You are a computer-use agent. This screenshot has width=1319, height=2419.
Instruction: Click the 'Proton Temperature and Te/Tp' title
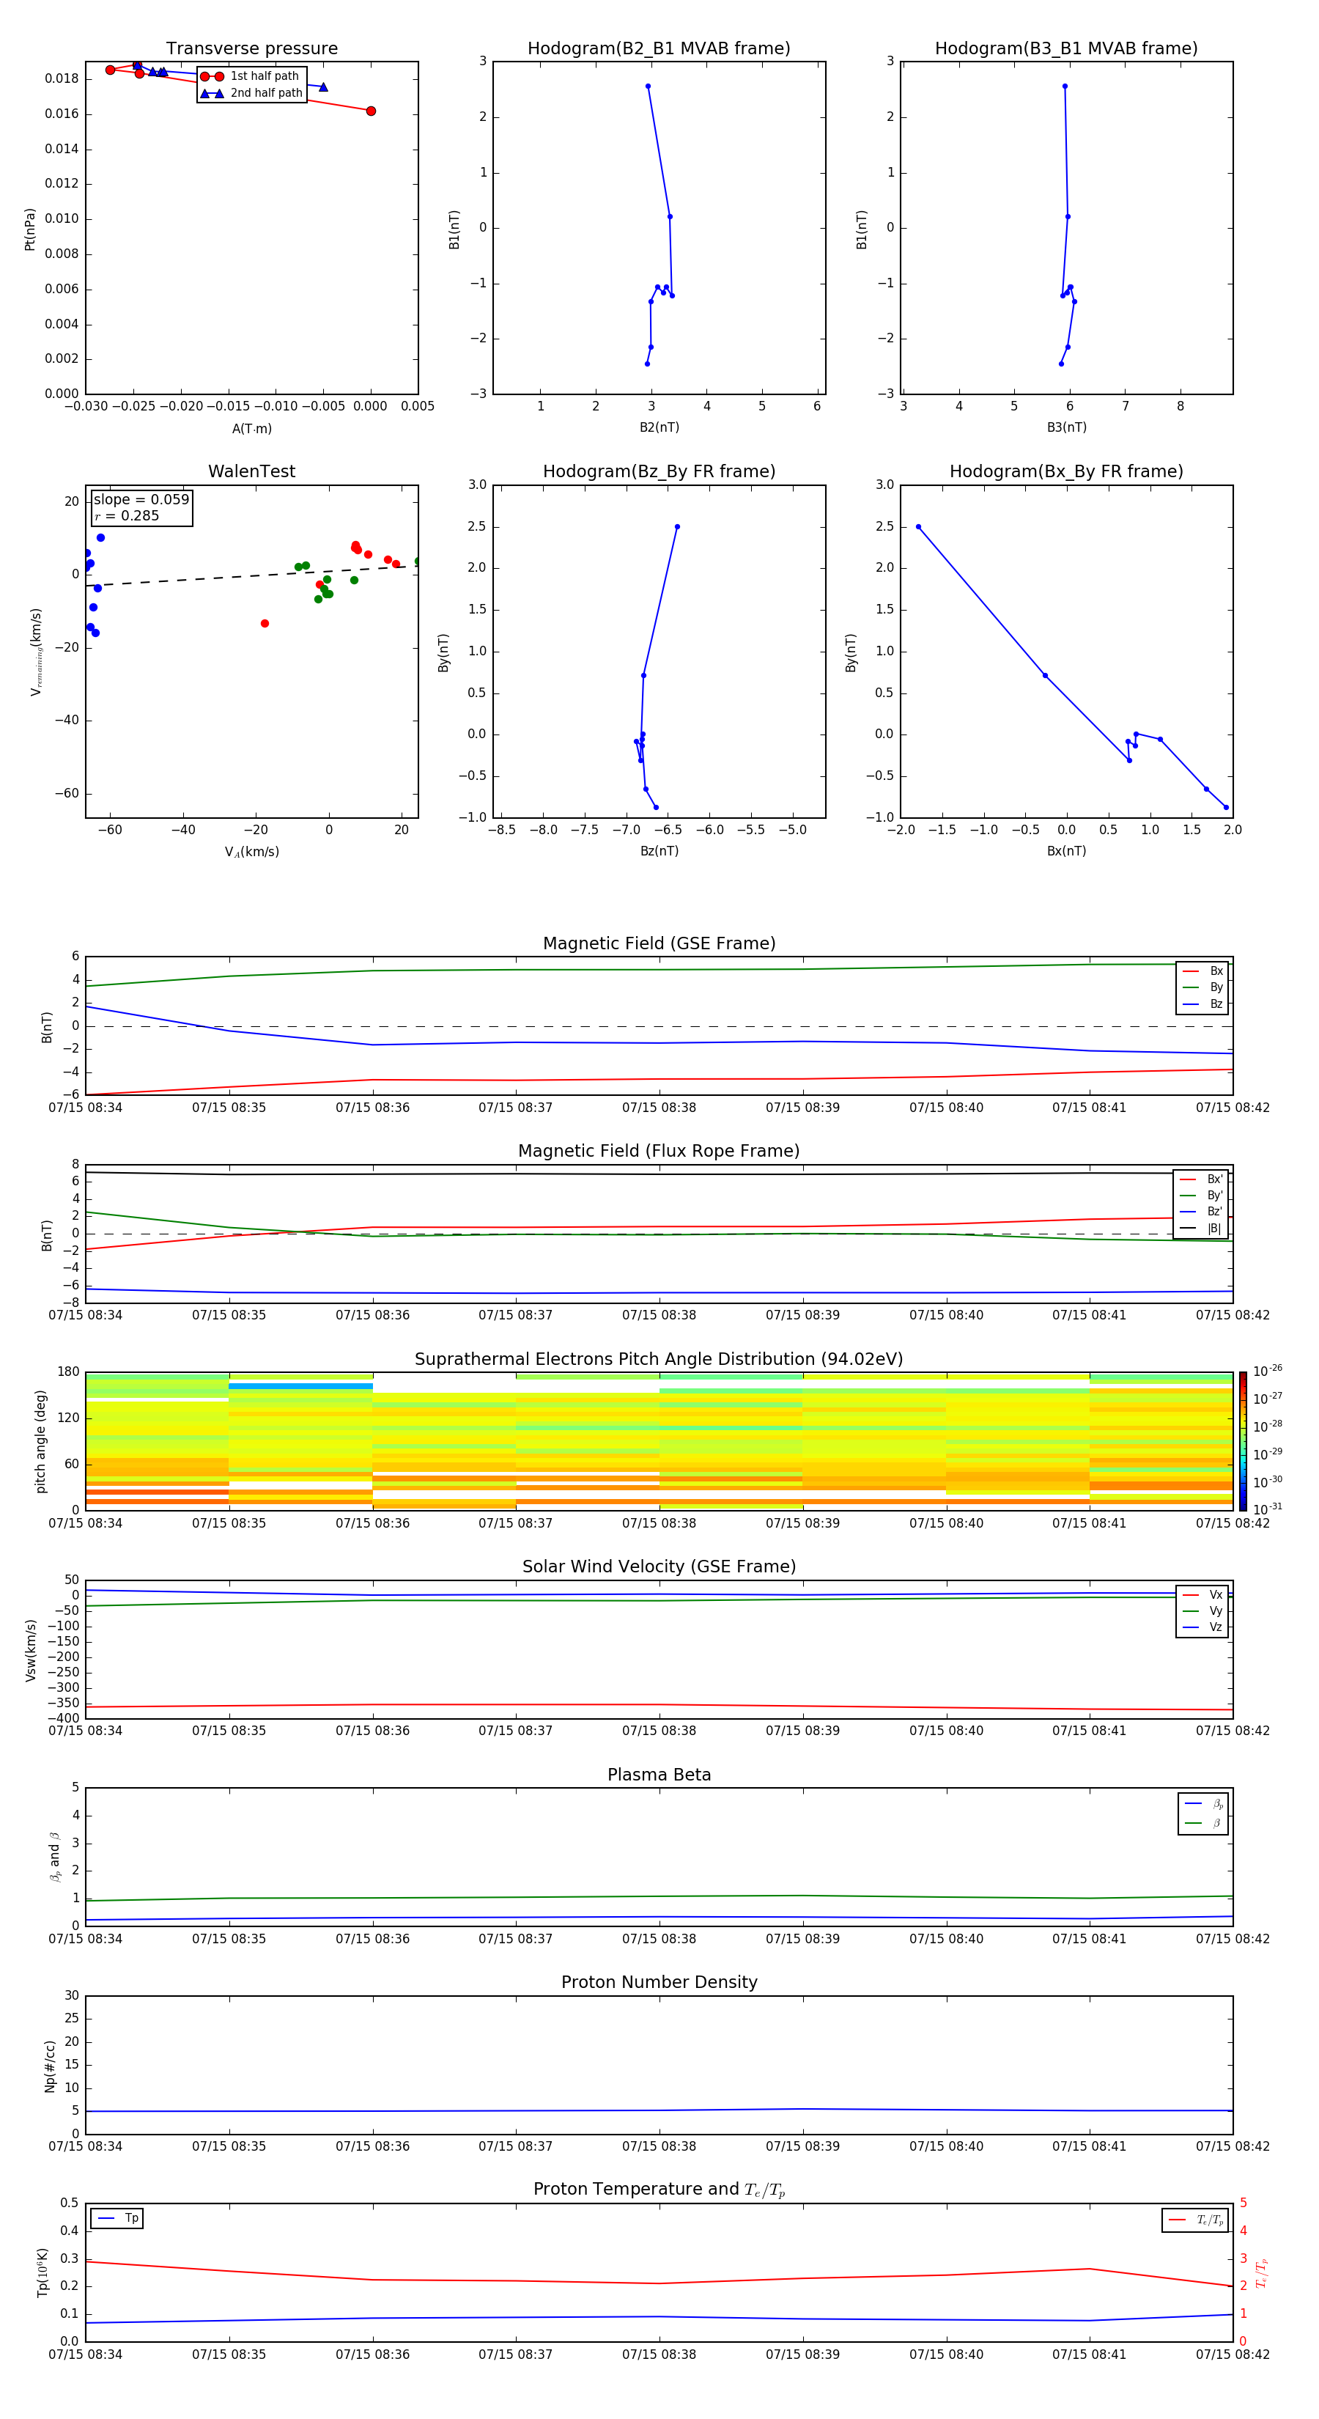[659, 2190]
